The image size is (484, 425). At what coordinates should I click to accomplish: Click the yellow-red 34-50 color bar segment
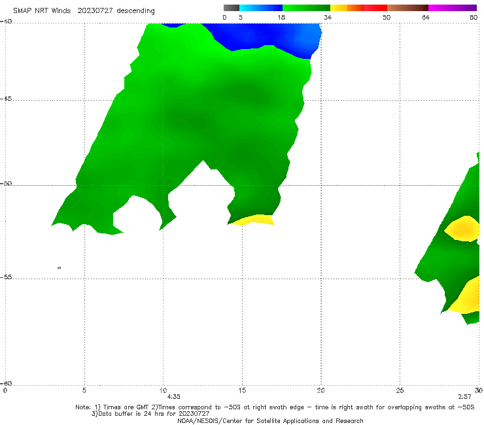click(x=358, y=8)
